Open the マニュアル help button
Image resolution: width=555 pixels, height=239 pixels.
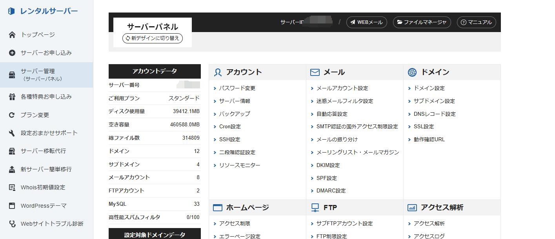[x=477, y=22]
